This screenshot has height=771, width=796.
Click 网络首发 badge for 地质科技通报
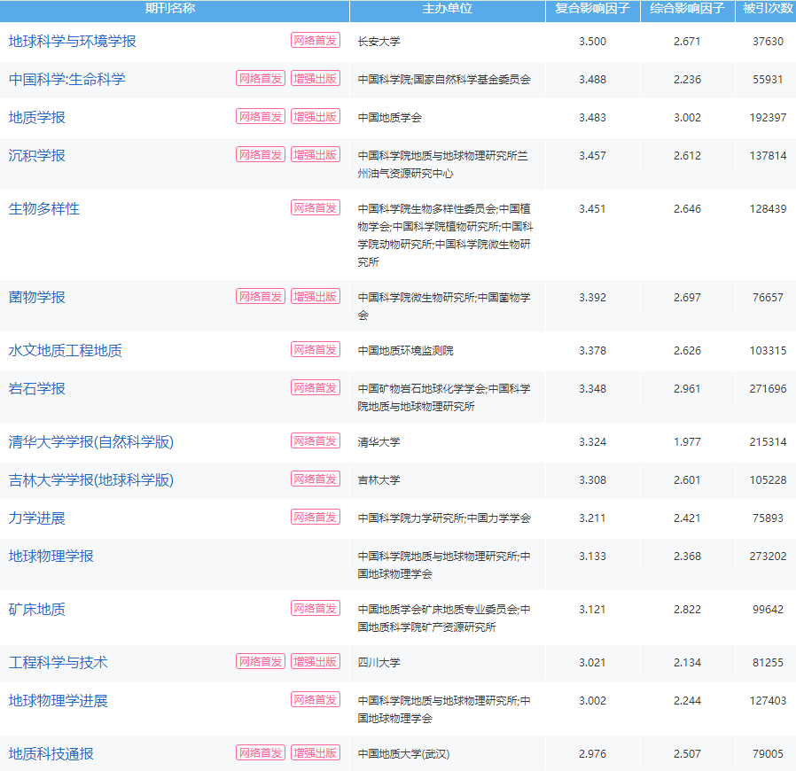pyautogui.click(x=261, y=752)
